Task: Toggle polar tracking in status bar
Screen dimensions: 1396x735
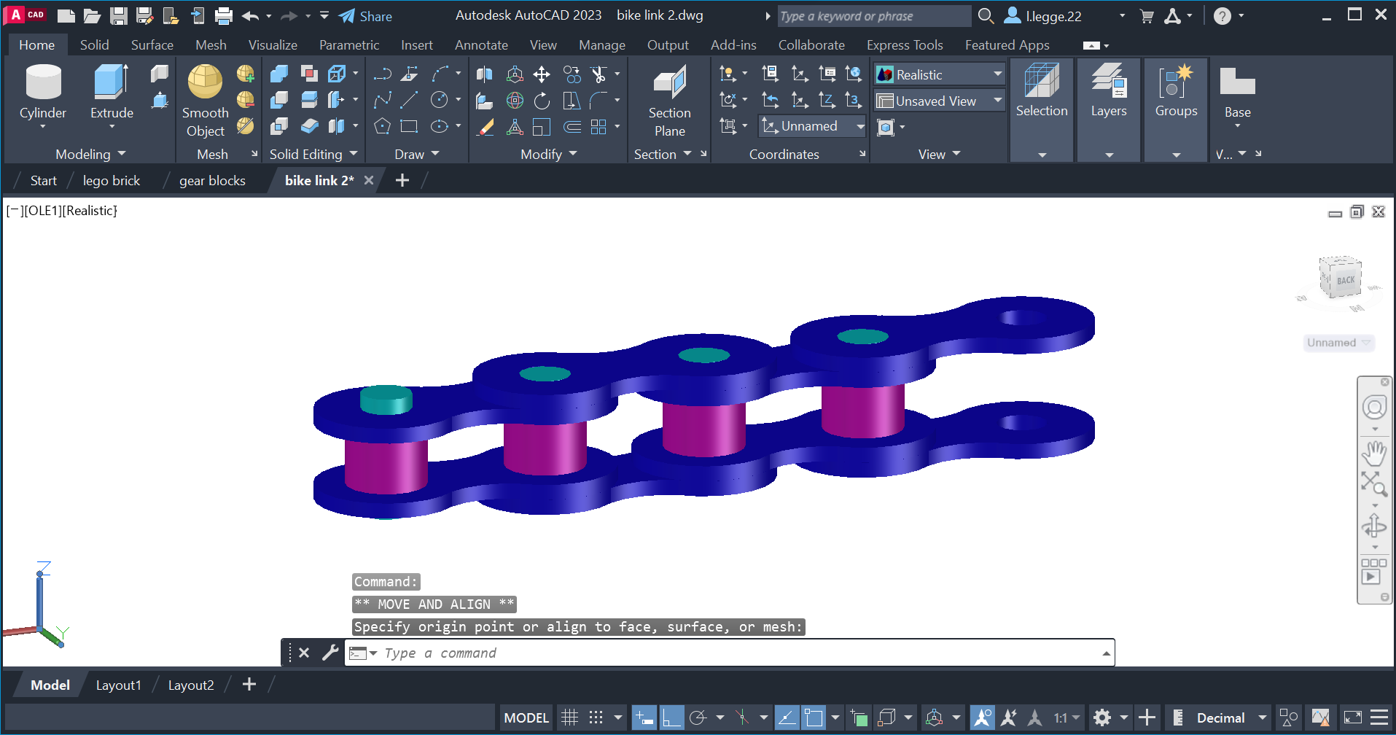Action: (698, 717)
